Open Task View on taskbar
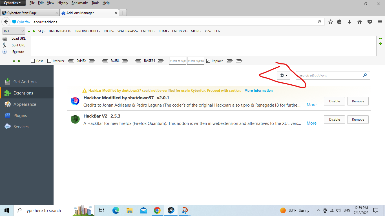Image resolution: width=385 pixels, height=216 pixels. (x=101, y=210)
